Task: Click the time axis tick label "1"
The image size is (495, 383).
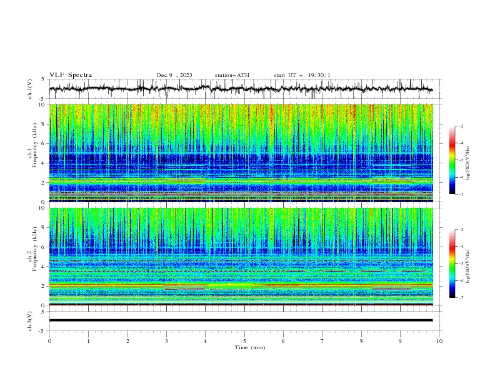Action: [x=88, y=341]
